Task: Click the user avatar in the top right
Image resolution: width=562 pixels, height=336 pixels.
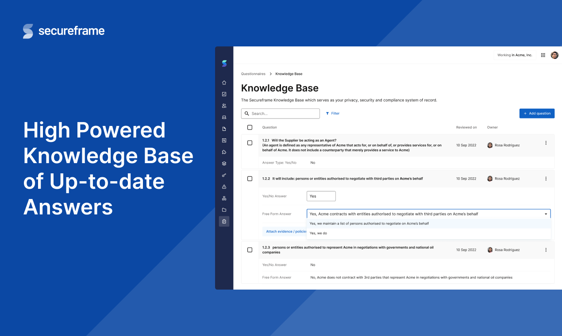Action: click(x=554, y=55)
